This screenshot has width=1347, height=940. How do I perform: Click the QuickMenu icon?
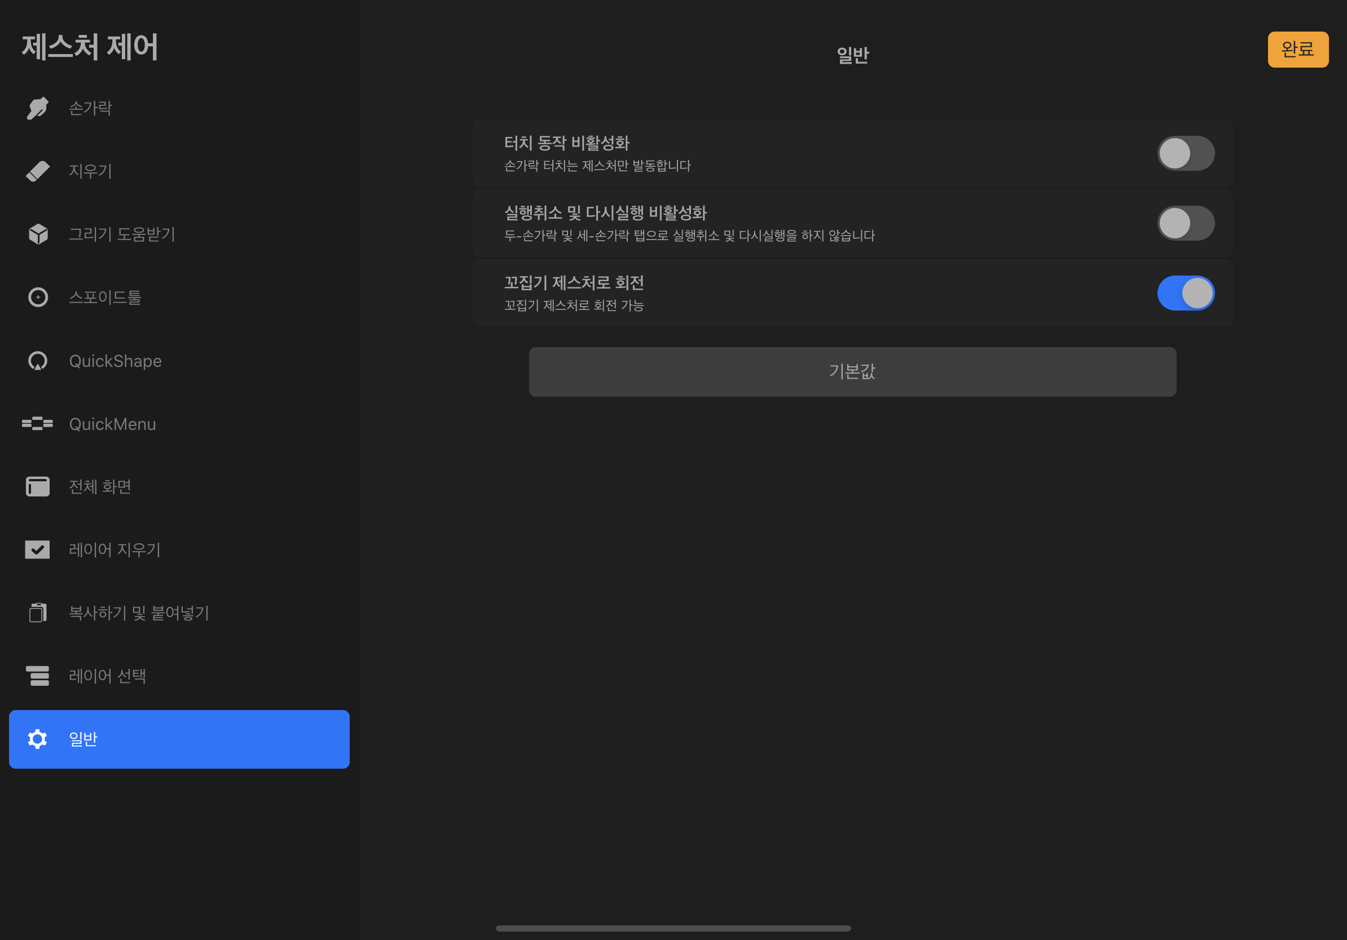coord(38,424)
